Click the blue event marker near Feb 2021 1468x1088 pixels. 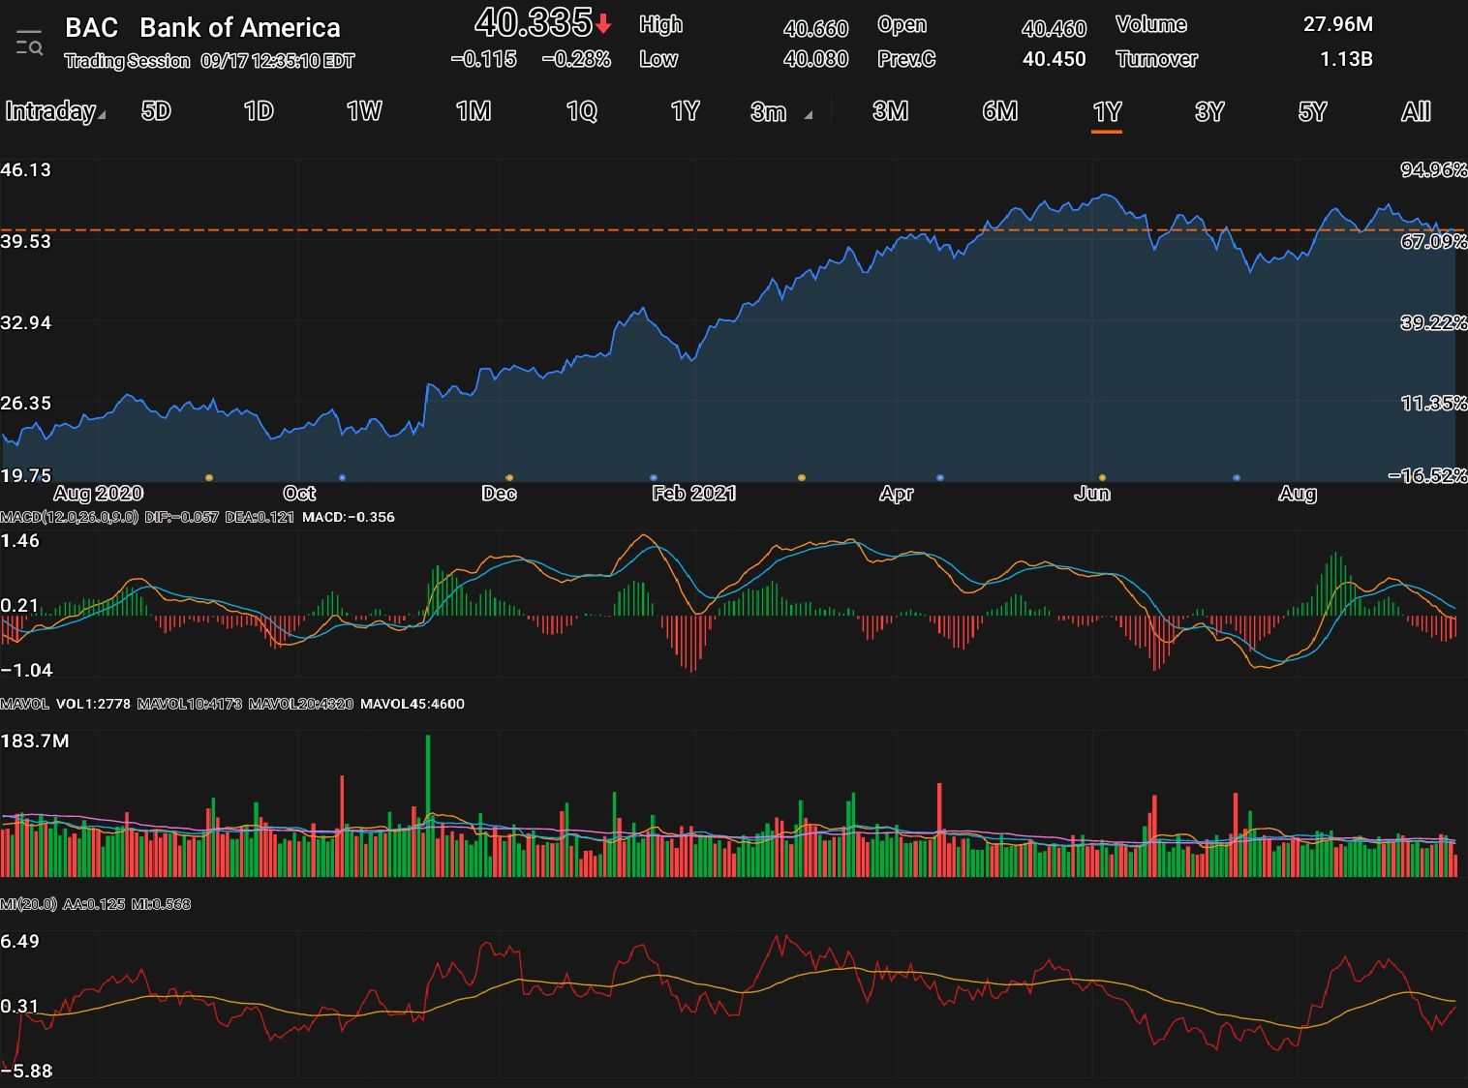point(654,477)
